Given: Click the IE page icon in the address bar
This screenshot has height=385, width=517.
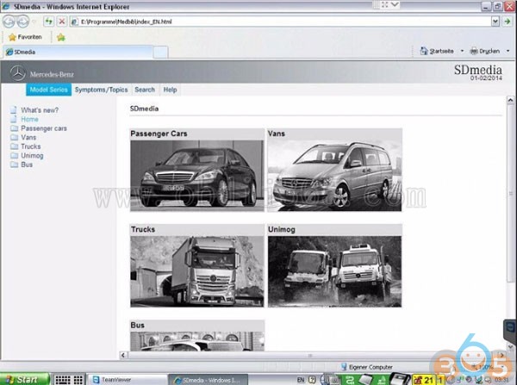Looking at the screenshot, I should pyautogui.click(x=74, y=22).
